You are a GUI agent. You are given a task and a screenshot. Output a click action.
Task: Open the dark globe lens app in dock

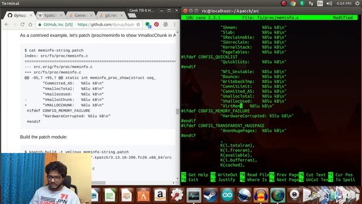click(x=278, y=195)
